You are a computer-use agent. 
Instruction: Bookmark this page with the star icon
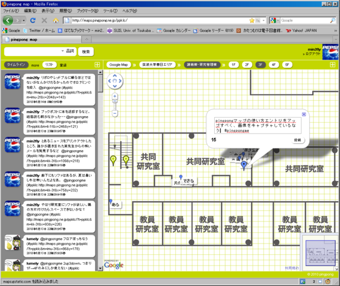pyautogui.click(x=252, y=20)
